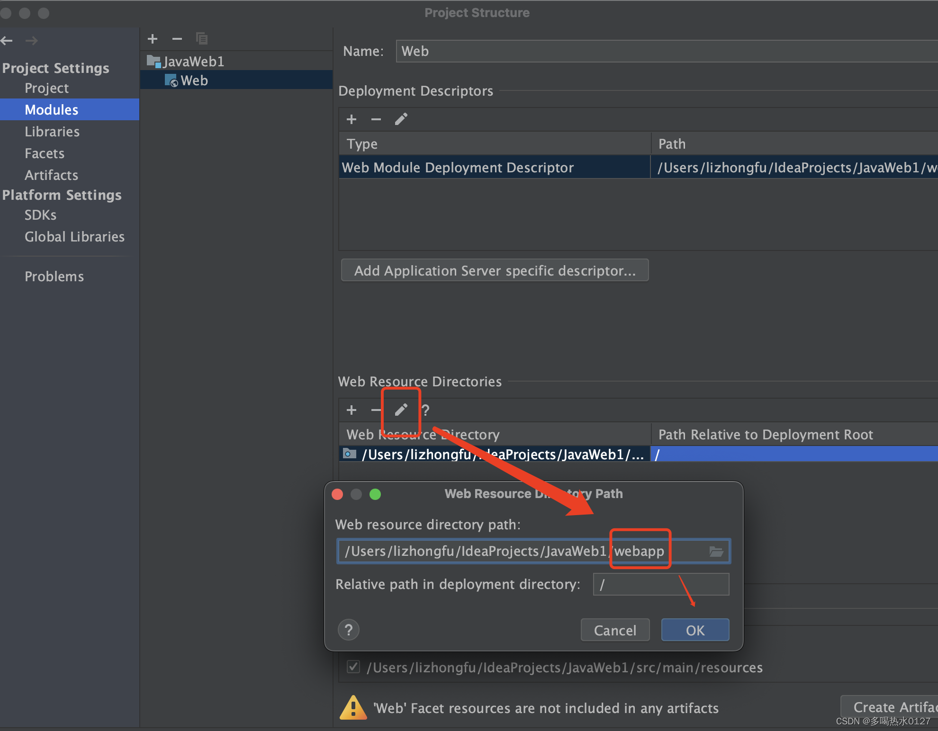The height and width of the screenshot is (731, 938).
Task: Click Add Application Server specific descriptor button
Action: [495, 270]
